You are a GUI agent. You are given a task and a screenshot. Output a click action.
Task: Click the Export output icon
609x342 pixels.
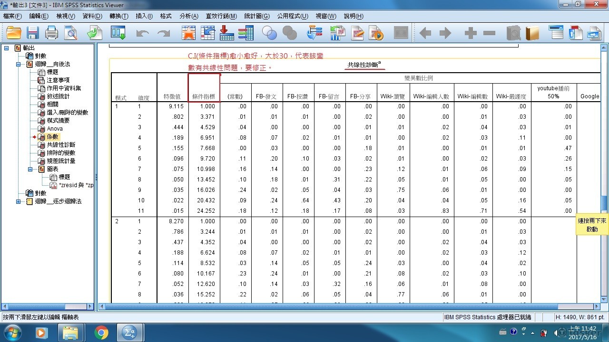pos(95,33)
